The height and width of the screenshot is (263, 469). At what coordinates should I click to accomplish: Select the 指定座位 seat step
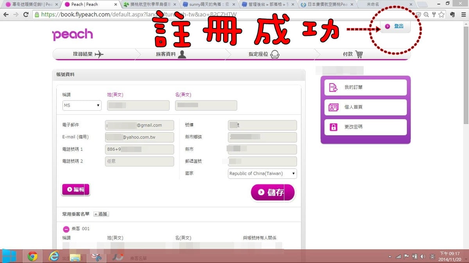pyautogui.click(x=264, y=55)
